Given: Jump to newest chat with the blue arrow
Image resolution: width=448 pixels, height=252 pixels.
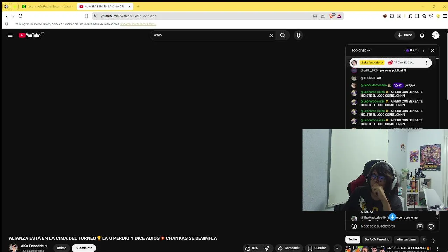Looking at the screenshot, I should point(392,217).
